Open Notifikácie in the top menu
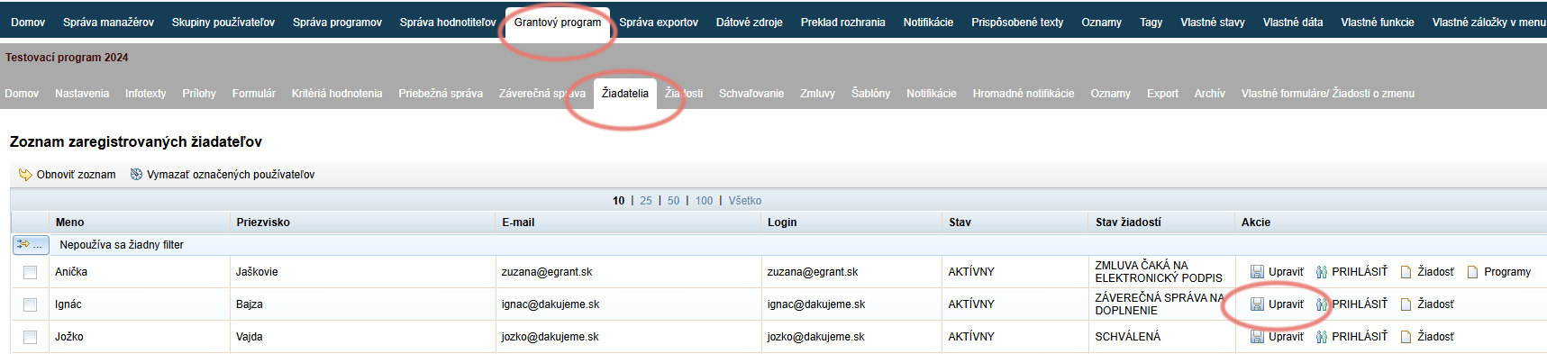 tap(928, 23)
